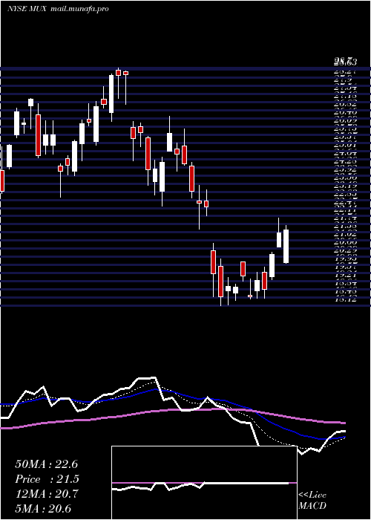This screenshot has width=371, height=520.
Task: Click the mail.munafa.pro site label
Action: point(80,9)
